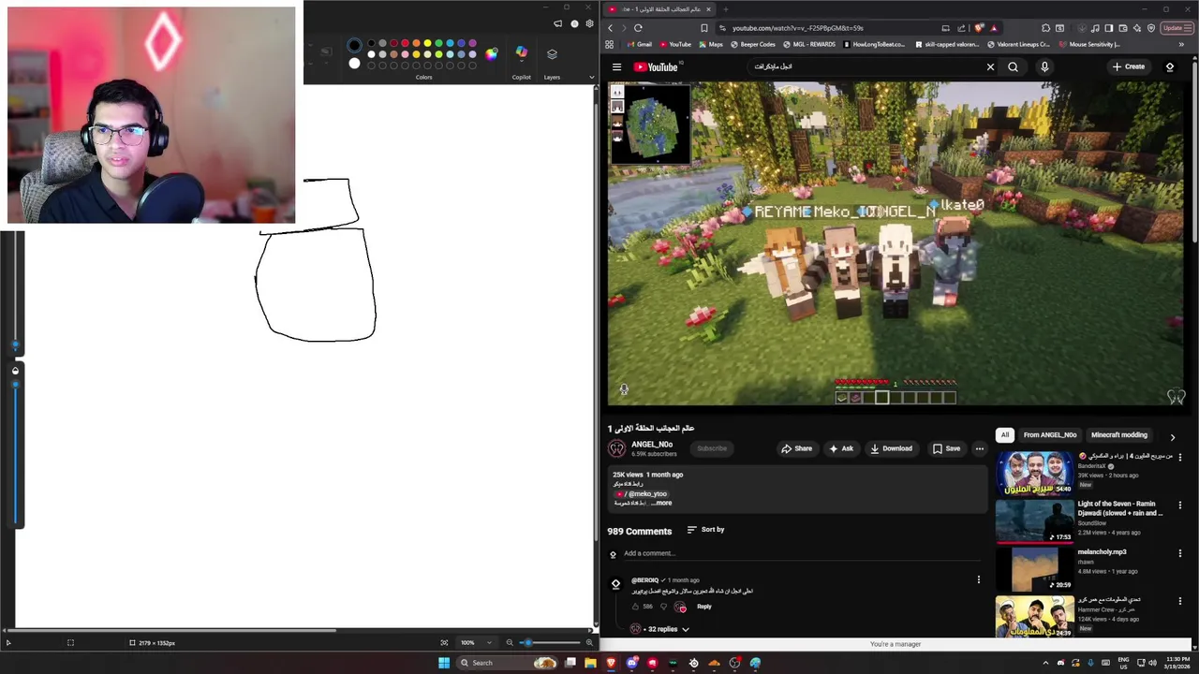Click the Brave Rewards triangle icon
The height and width of the screenshot is (674, 1199).
[x=994, y=28]
